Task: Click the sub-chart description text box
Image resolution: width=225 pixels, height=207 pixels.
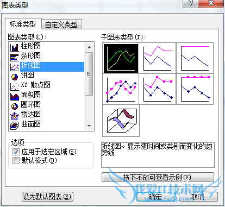Action: 158,155
